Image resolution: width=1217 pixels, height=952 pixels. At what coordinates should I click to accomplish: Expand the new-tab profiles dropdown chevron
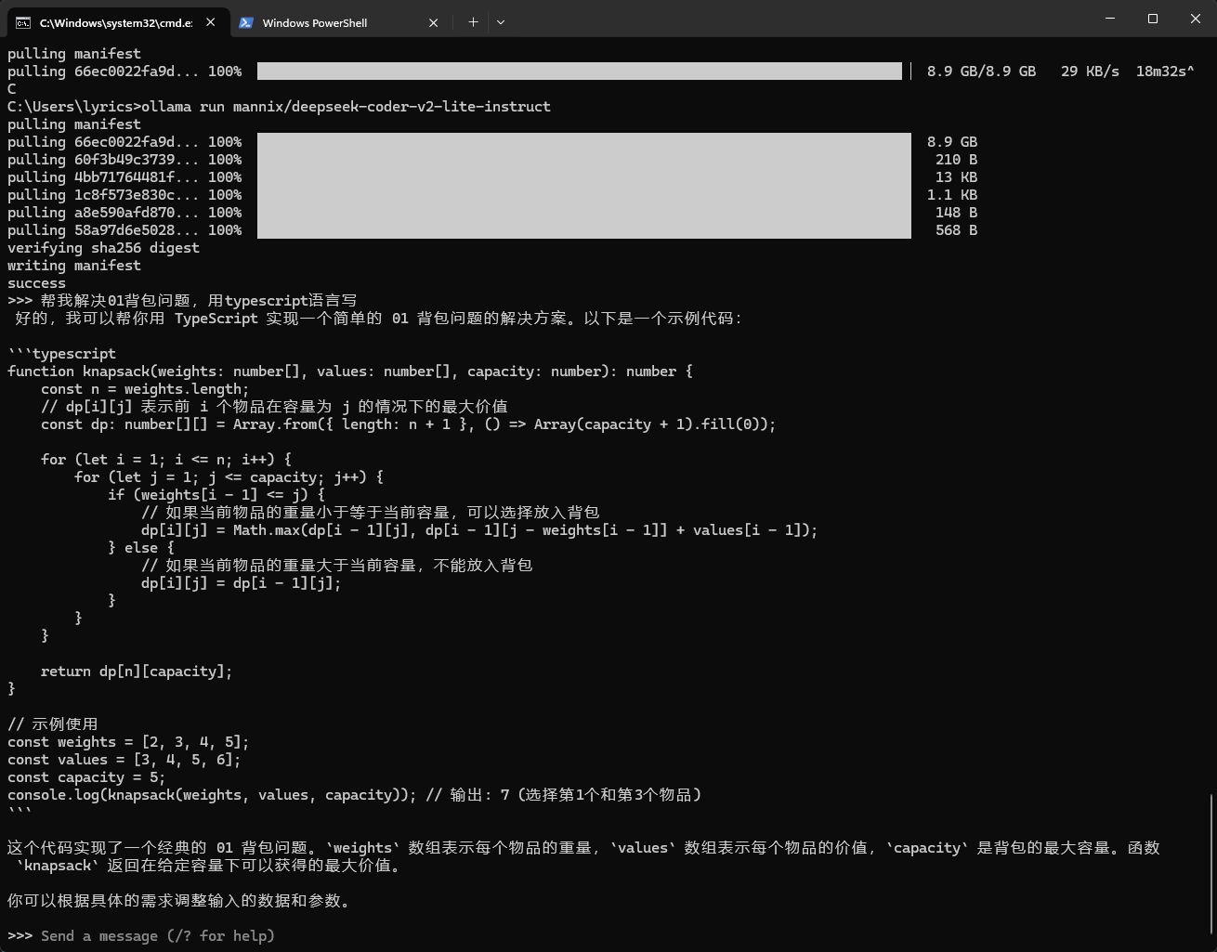pyautogui.click(x=501, y=22)
